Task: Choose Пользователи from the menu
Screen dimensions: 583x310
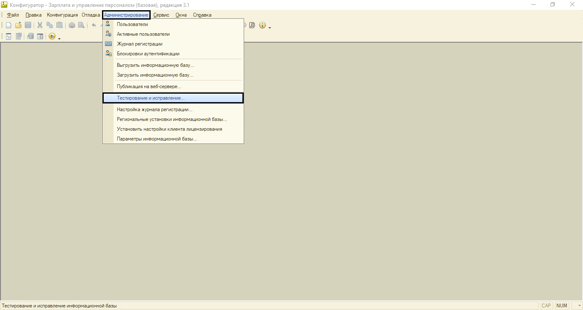Action: pos(173,24)
